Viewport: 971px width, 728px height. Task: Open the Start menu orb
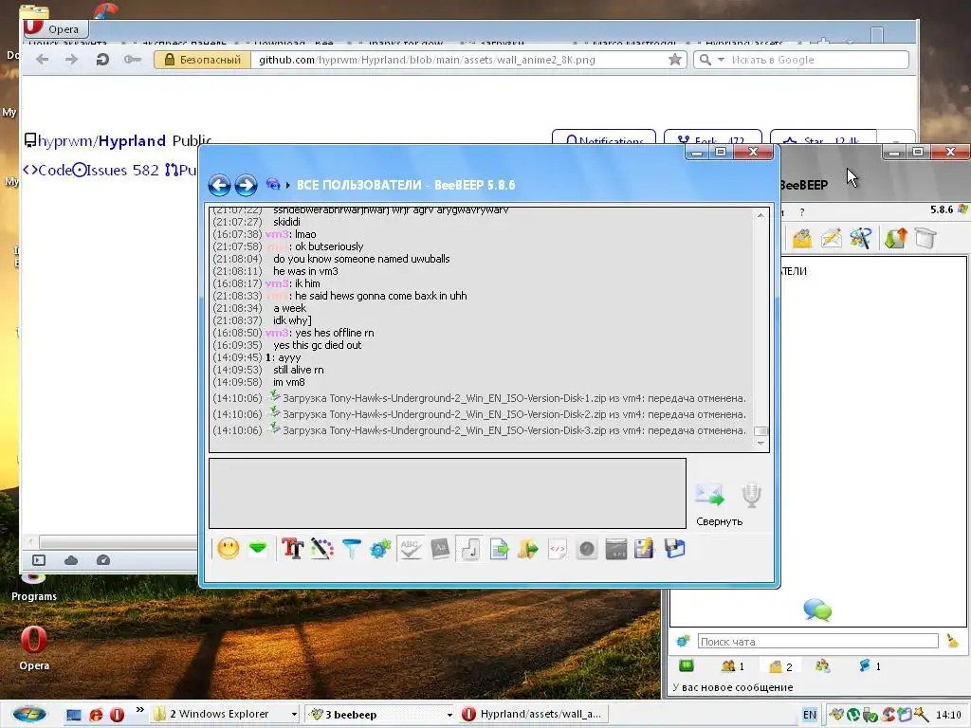(29, 715)
